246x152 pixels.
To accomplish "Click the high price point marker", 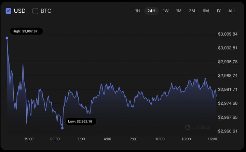I will point(7,38).
